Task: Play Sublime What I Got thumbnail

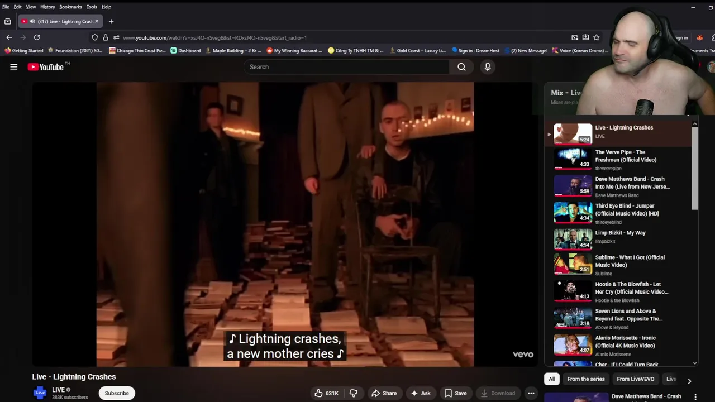Action: 573,265
